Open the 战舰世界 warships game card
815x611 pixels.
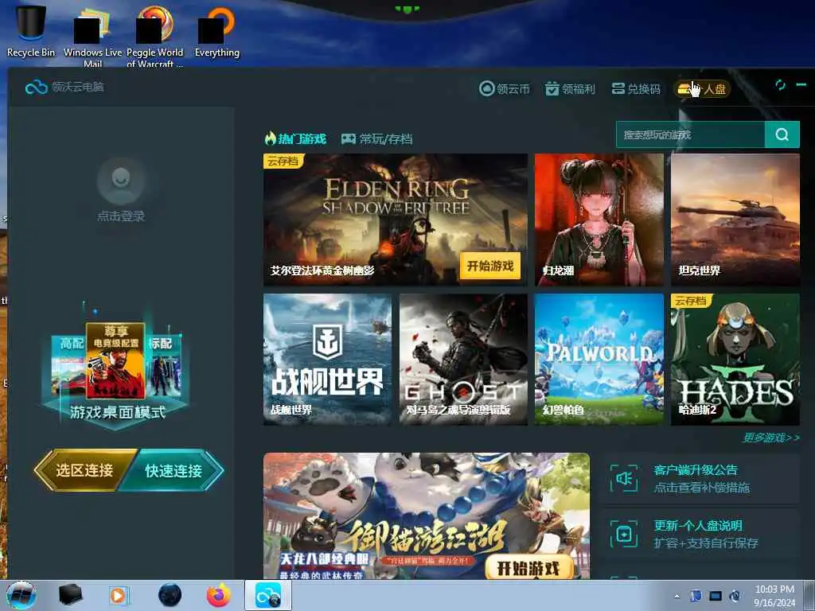[327, 360]
